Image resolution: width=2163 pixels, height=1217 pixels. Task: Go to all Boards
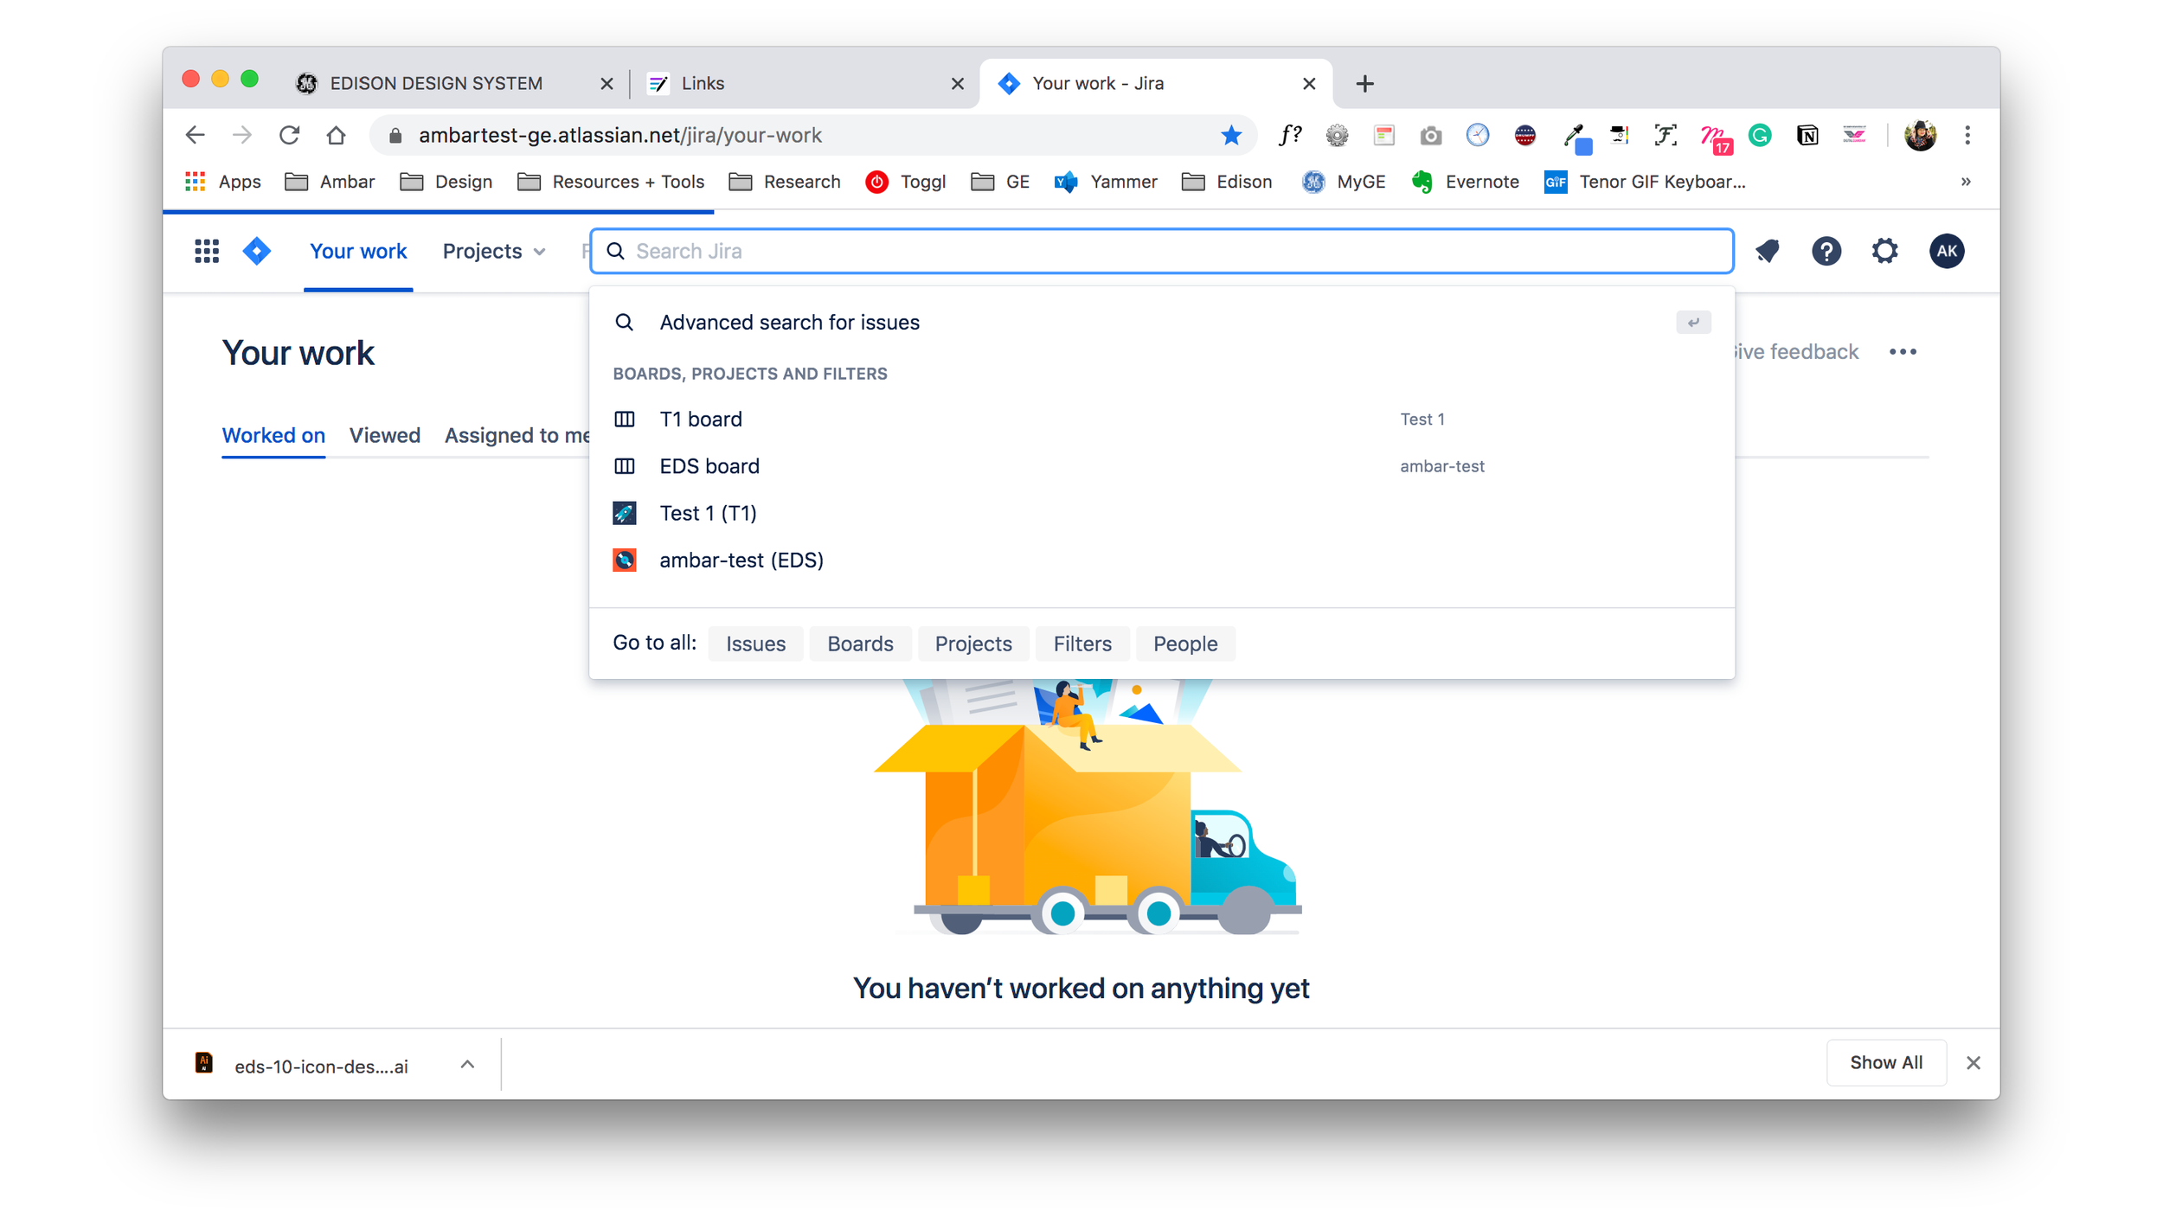coord(860,644)
